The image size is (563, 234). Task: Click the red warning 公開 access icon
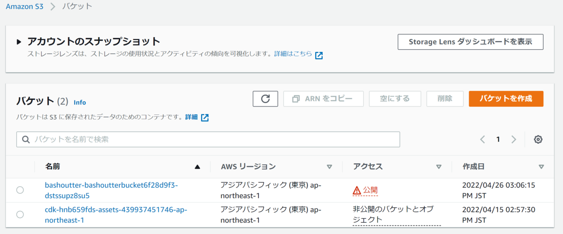click(357, 190)
